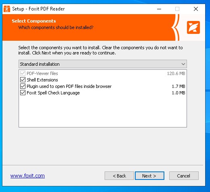Go Back to the previous setup step
Viewport: 210px width, 192px height.
[119, 176]
